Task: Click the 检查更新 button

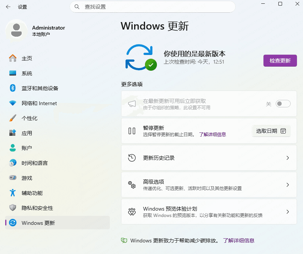Action: tap(280, 61)
